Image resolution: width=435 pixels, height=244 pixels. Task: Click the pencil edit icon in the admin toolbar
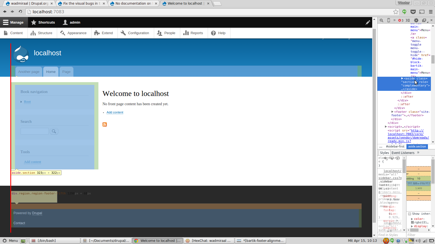click(x=368, y=22)
